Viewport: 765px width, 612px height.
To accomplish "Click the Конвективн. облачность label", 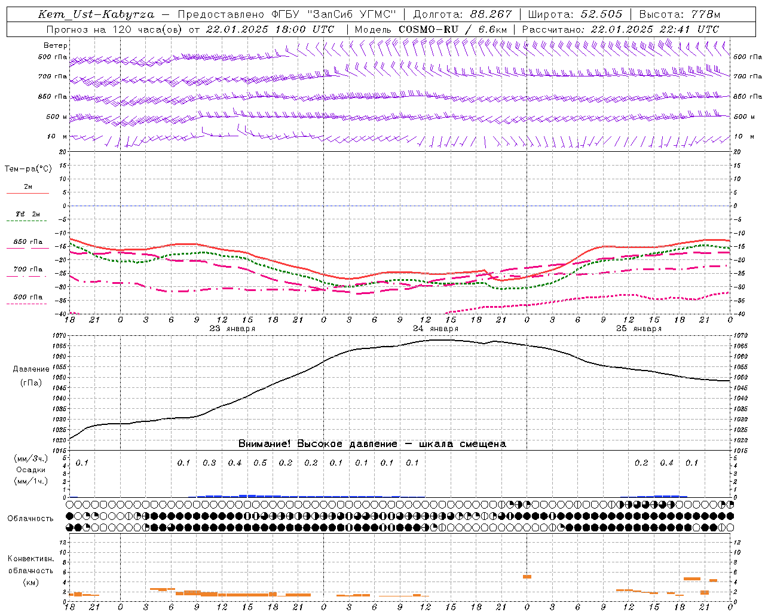I will [31, 565].
